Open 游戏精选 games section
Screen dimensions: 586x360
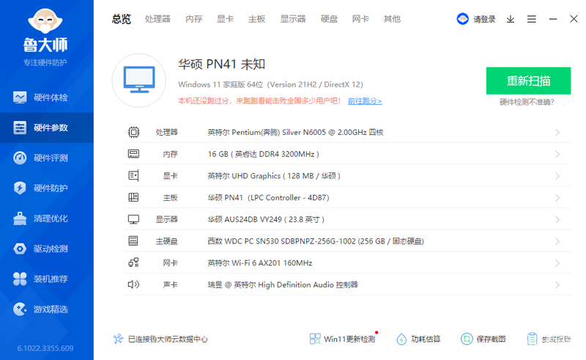[x=47, y=309]
